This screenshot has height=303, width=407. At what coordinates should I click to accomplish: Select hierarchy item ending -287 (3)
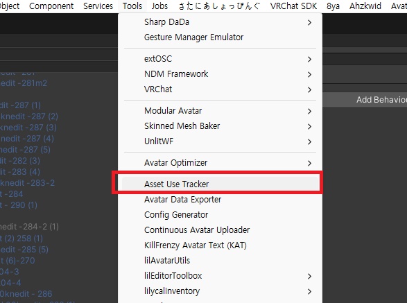28,128
